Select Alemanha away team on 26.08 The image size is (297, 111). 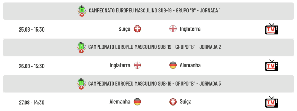tap(190, 65)
